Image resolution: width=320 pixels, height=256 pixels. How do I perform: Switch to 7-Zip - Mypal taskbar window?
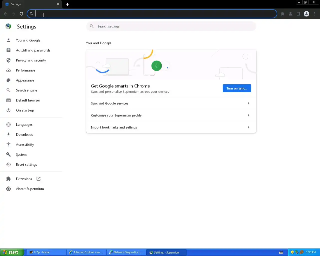point(46,252)
